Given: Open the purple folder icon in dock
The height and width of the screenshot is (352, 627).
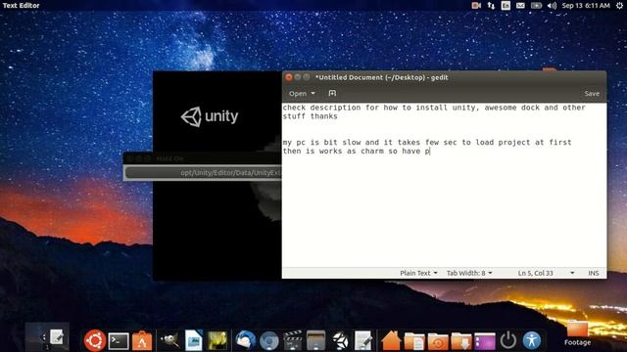Looking at the screenshot, I should (x=485, y=341).
